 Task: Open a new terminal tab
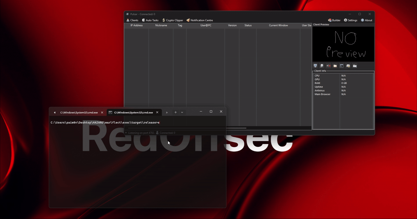(176, 112)
